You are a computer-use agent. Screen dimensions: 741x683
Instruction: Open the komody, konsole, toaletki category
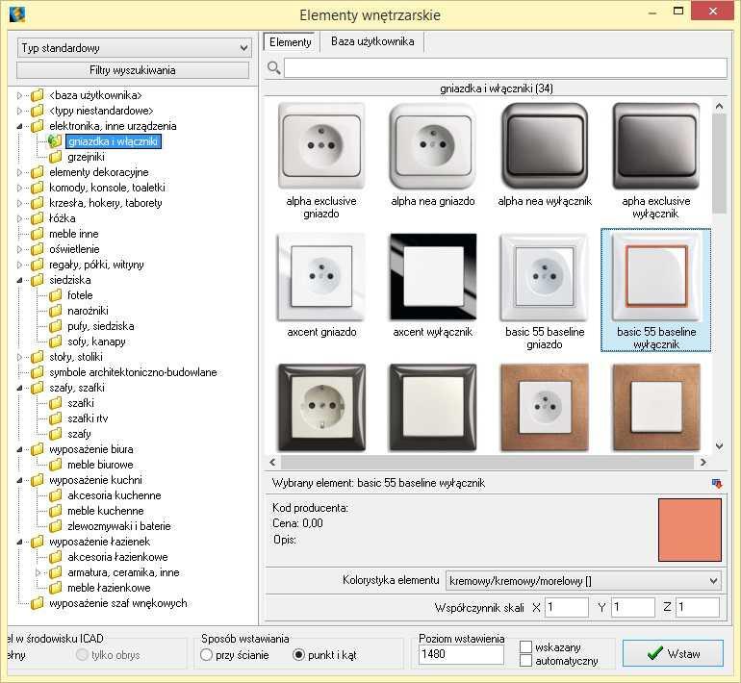pyautogui.click(x=107, y=188)
